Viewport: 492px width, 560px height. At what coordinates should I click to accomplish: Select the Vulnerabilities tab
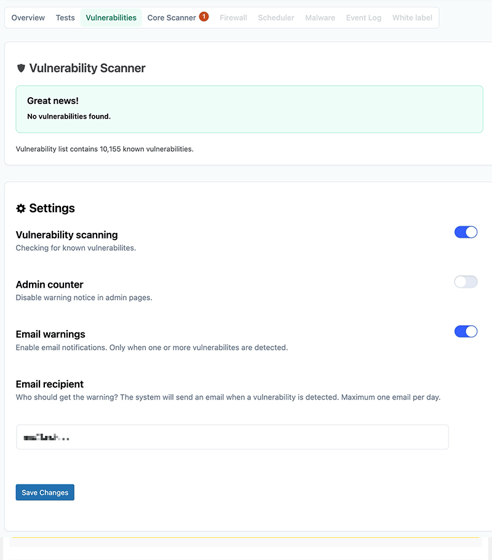[111, 18]
